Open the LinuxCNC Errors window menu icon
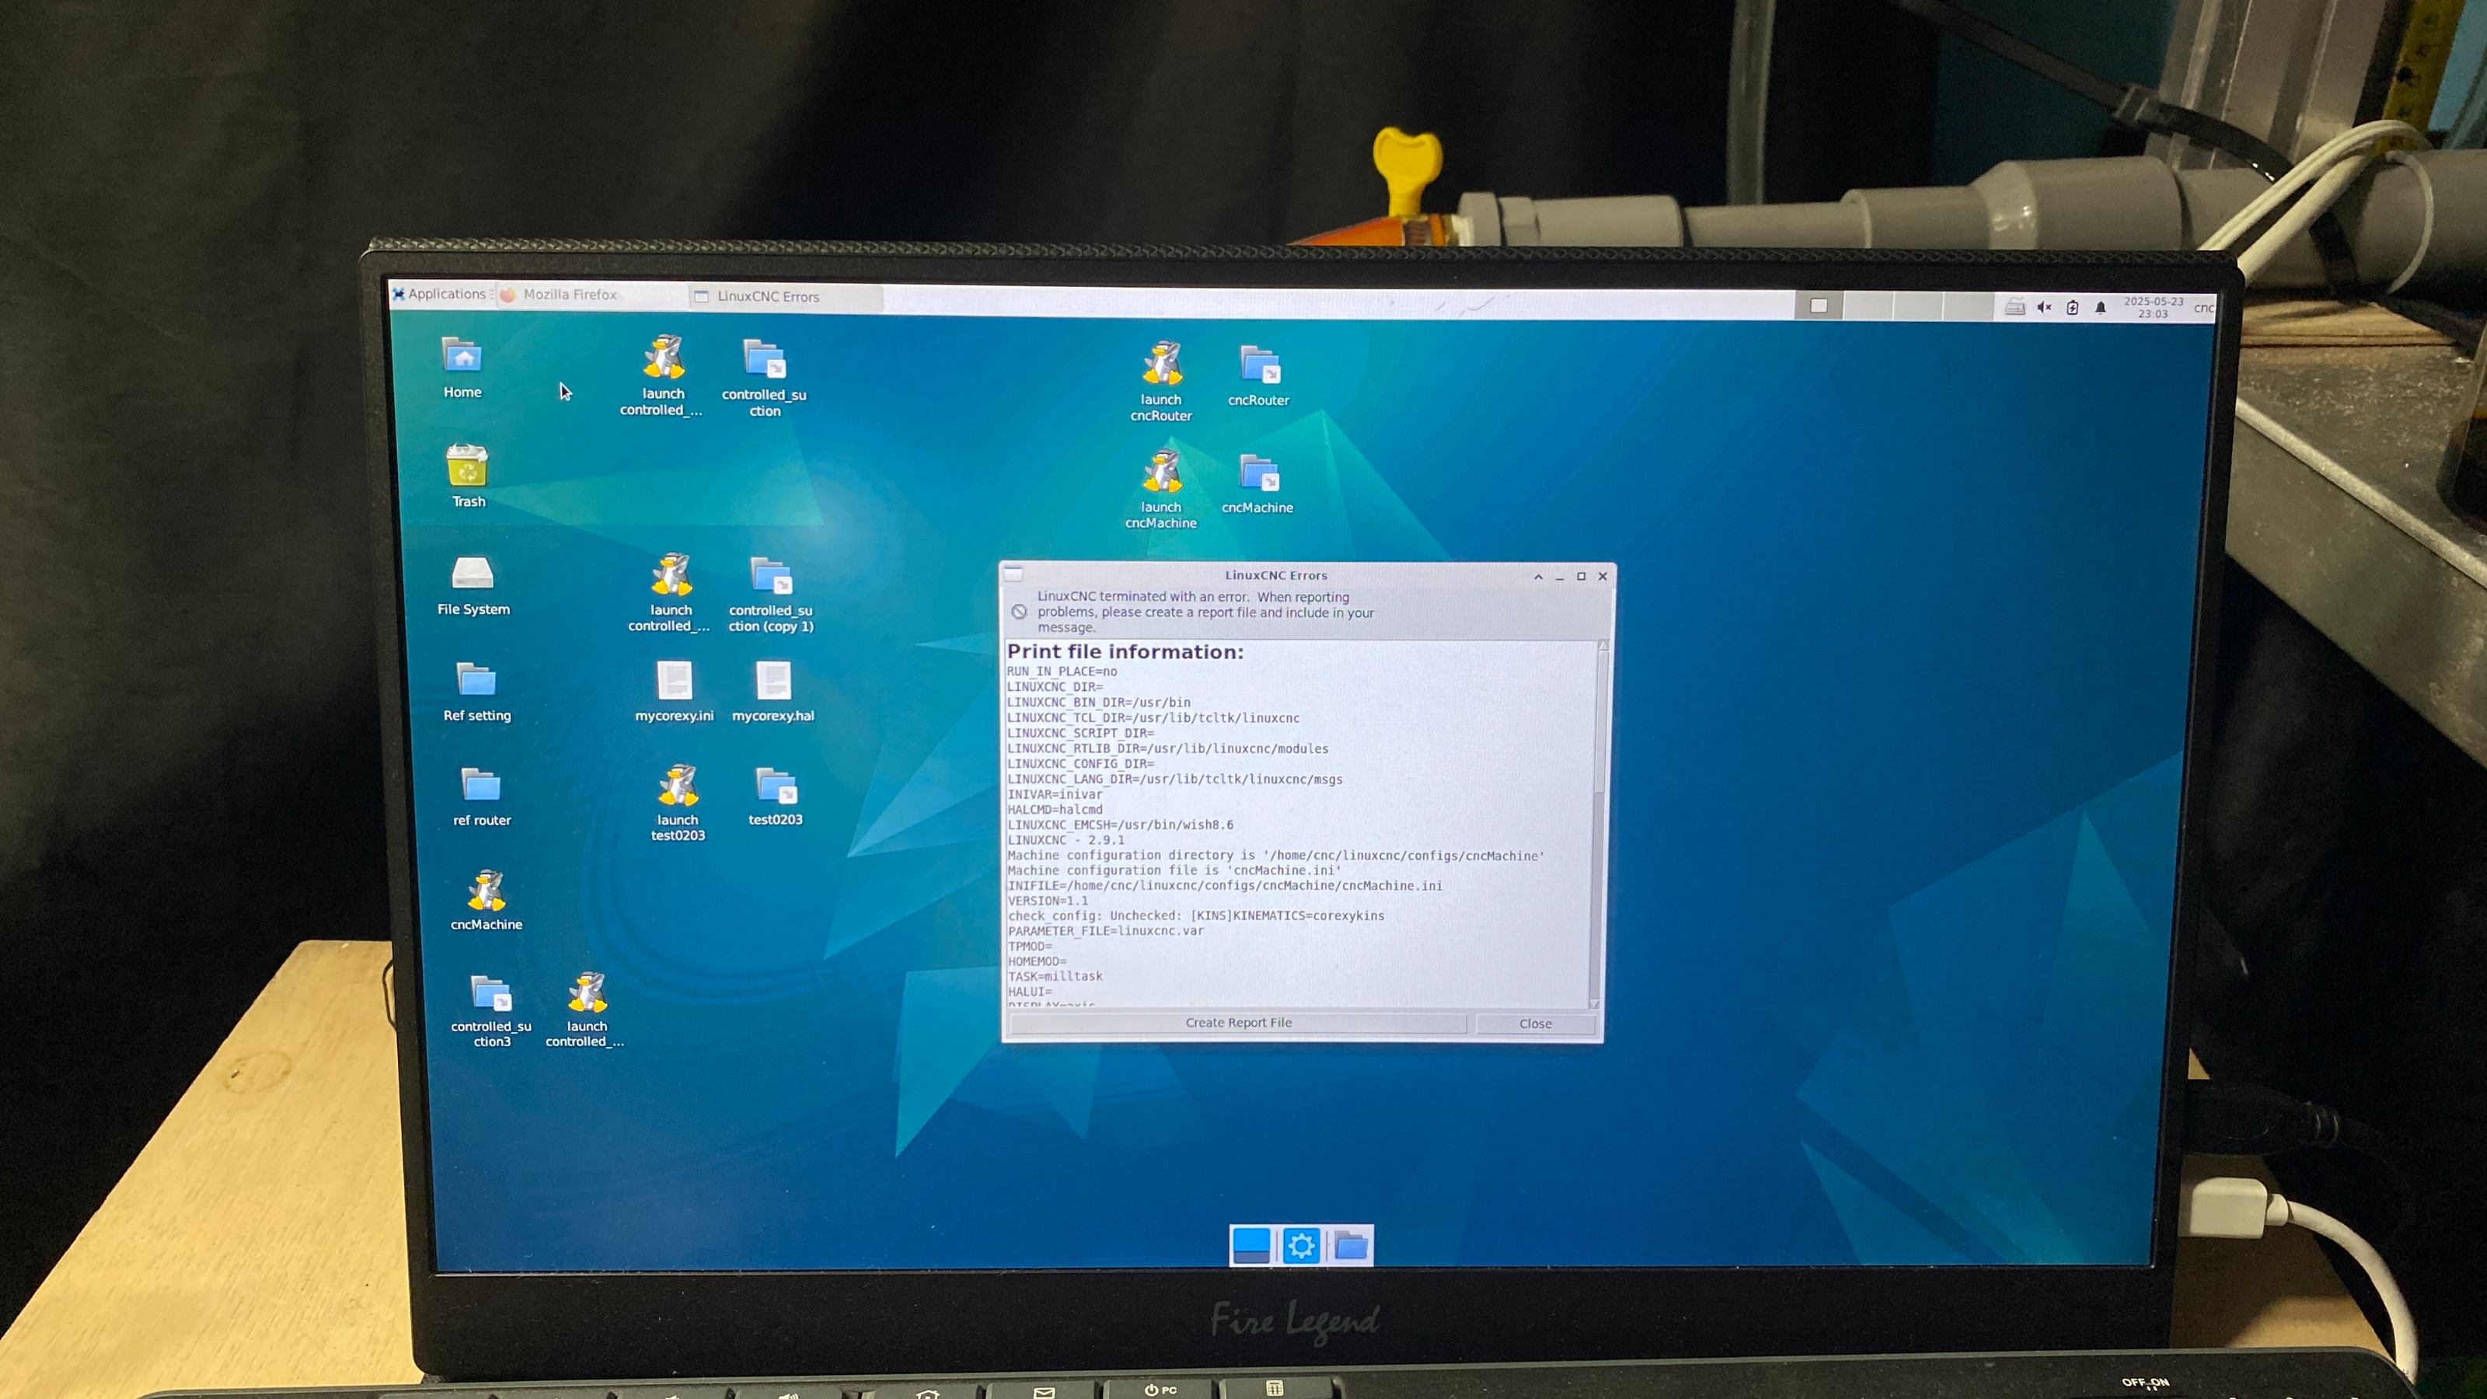 (x=1013, y=574)
